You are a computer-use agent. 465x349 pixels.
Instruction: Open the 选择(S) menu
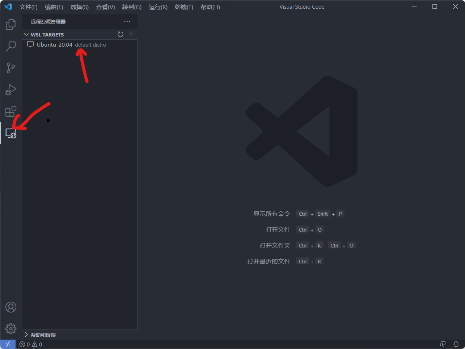click(80, 7)
